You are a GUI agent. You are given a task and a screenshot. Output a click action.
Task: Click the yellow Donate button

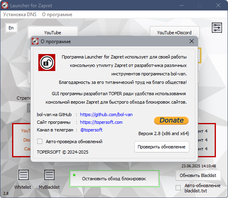tap(171, 121)
